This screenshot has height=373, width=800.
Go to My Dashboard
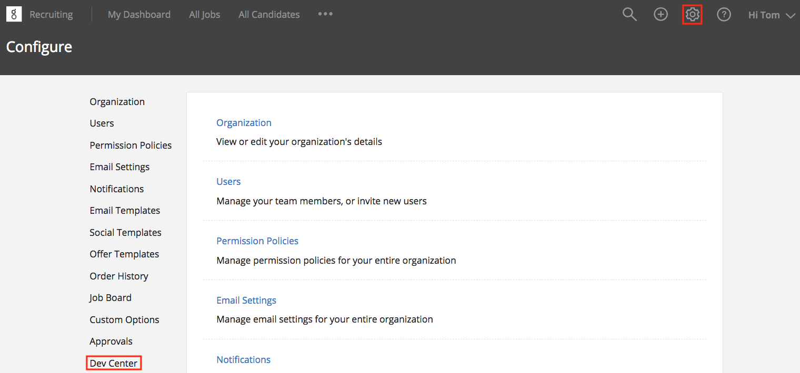click(139, 15)
